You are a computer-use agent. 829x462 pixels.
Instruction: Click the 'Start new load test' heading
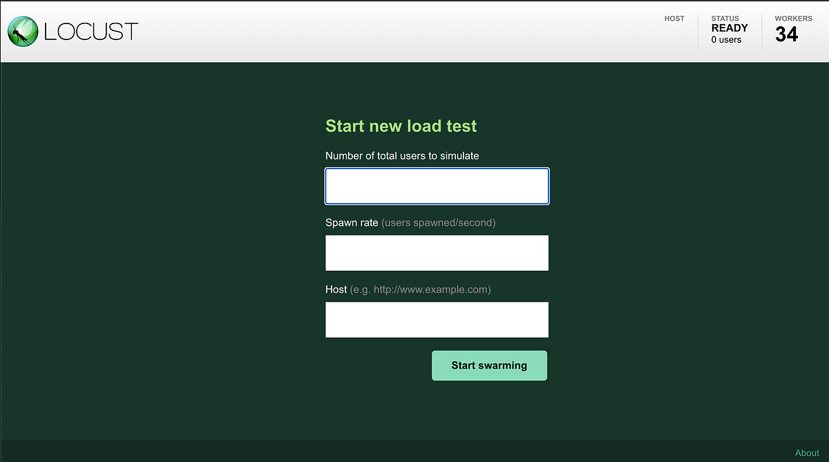point(401,126)
